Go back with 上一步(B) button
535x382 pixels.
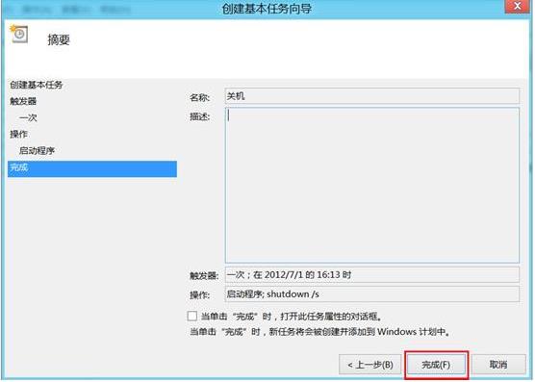[370, 365]
